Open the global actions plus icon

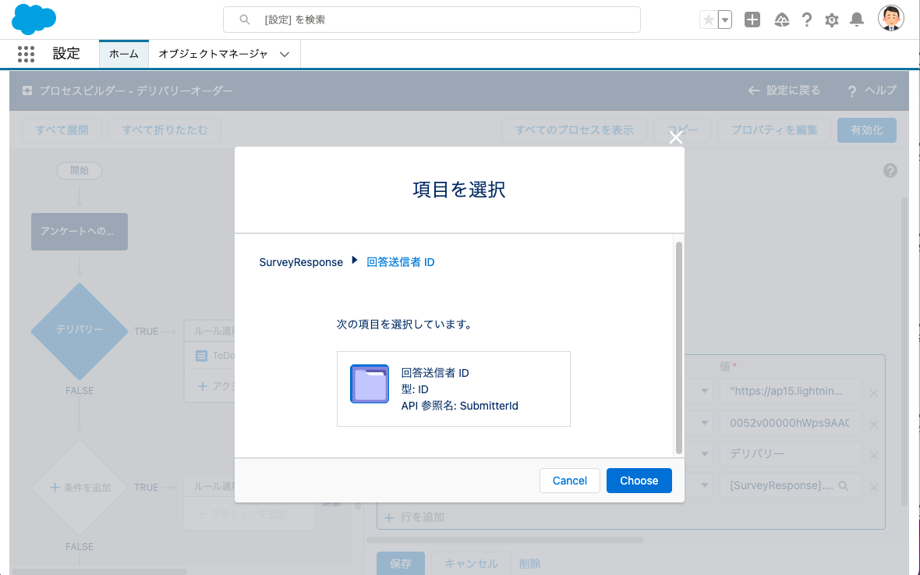(x=752, y=20)
